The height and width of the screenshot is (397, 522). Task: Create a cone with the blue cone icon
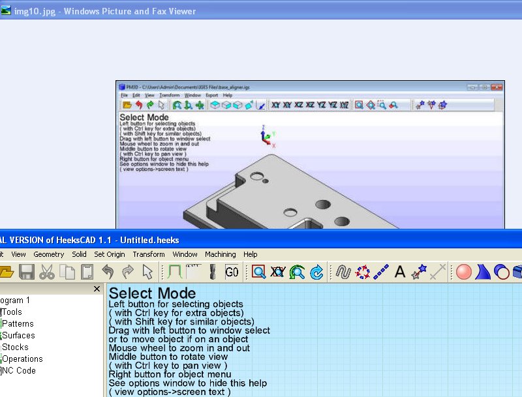click(x=483, y=272)
